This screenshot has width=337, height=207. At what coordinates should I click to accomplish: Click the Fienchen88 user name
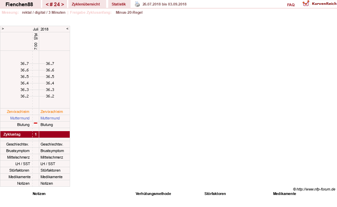coord(19,4)
